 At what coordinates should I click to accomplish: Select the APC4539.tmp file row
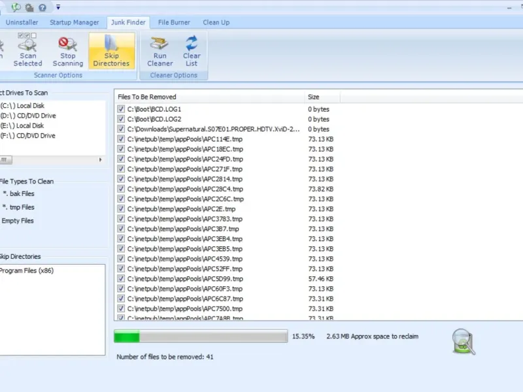pos(185,259)
